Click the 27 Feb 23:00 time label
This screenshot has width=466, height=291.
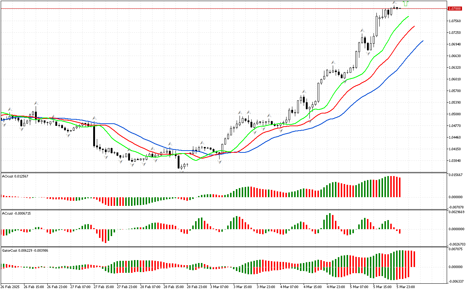[x=127, y=287]
